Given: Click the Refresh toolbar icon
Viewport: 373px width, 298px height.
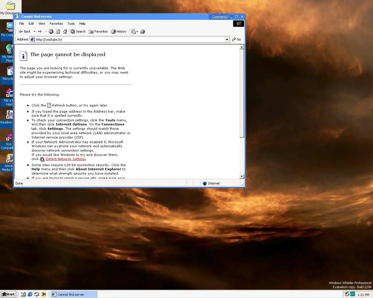Looking at the screenshot, I should point(58,31).
